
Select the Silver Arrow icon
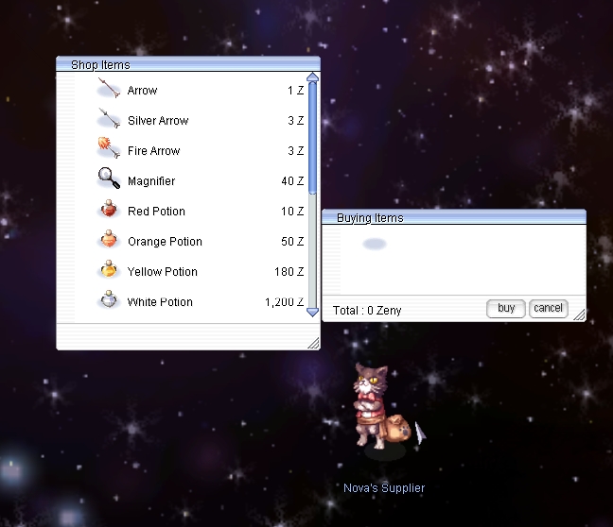(109, 121)
